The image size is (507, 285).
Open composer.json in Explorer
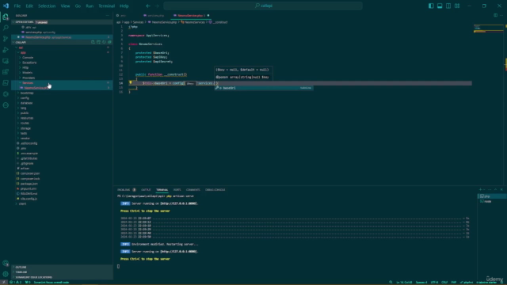(x=30, y=173)
